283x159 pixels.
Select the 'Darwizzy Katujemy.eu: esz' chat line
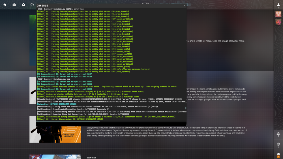point(54,79)
